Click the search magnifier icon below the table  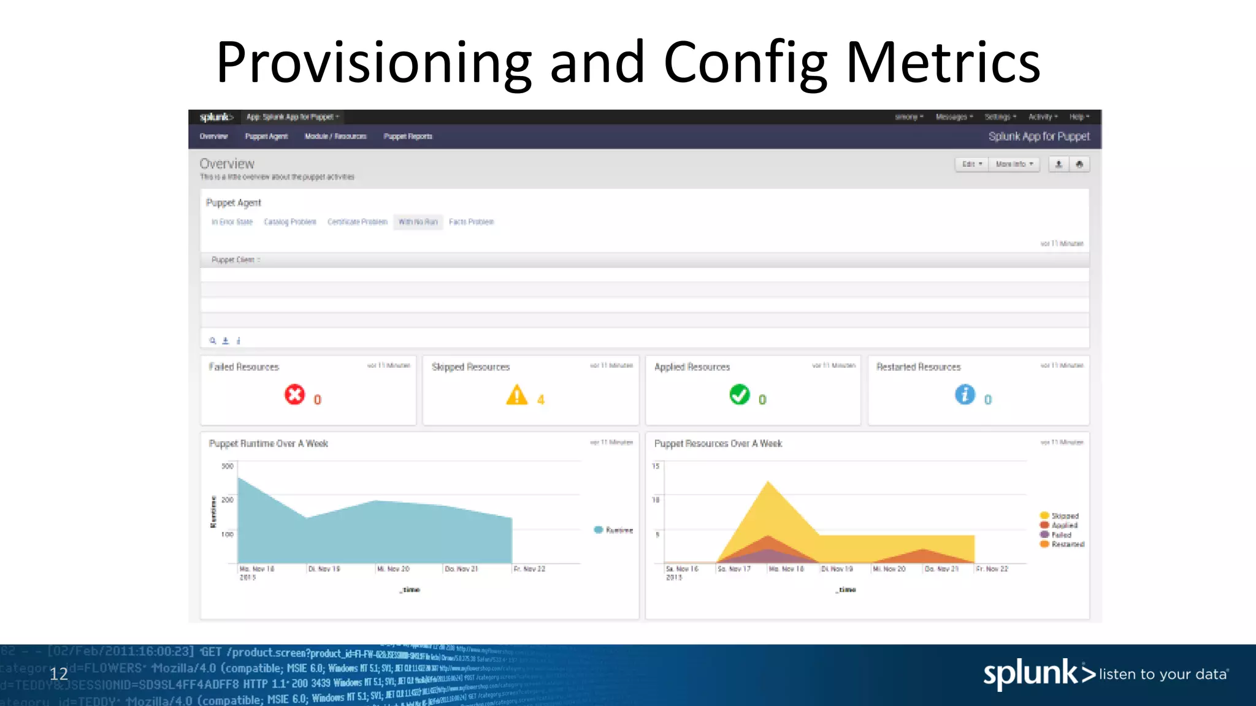[x=213, y=341]
